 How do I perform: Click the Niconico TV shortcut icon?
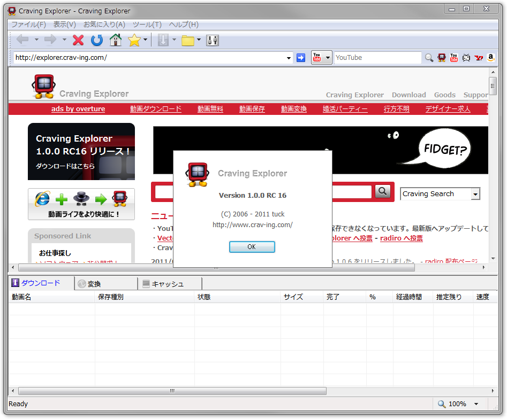click(466, 58)
